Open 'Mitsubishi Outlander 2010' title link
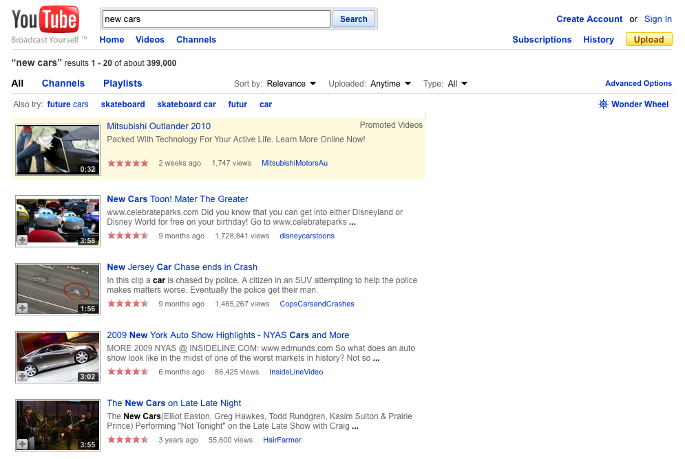685x459 pixels. (158, 126)
